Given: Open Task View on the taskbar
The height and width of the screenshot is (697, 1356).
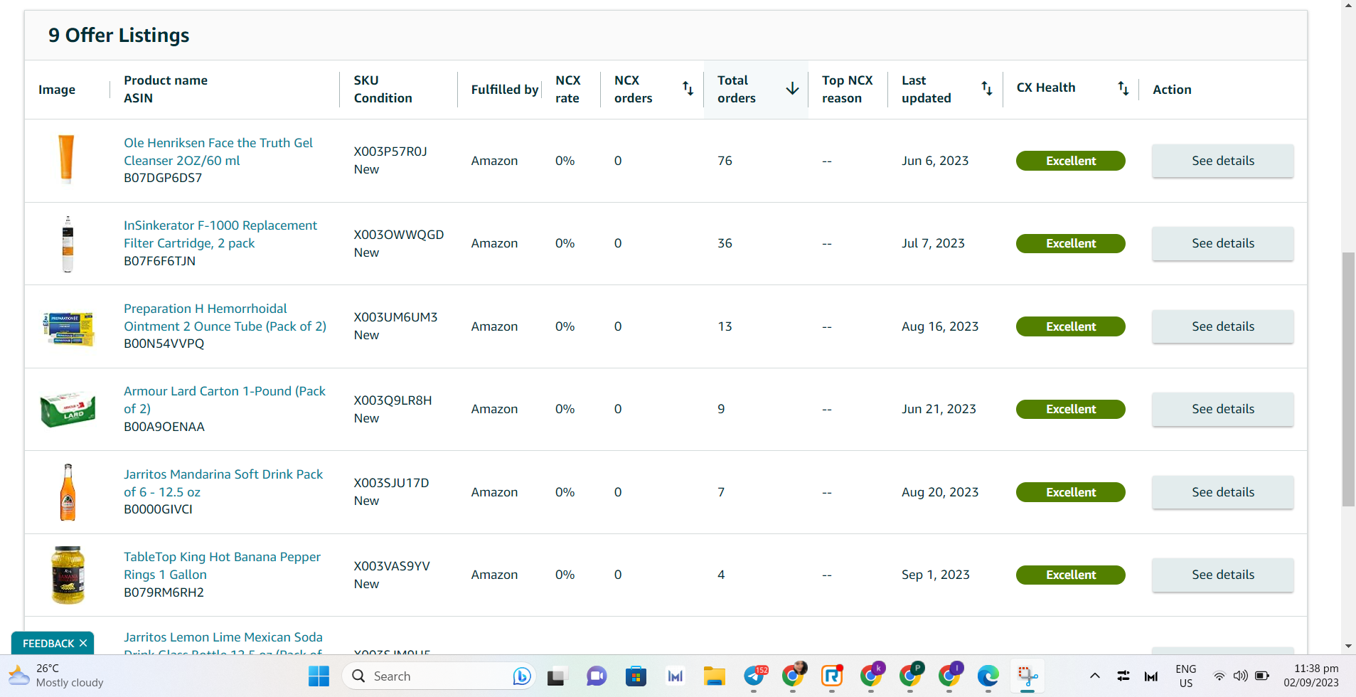Looking at the screenshot, I should point(557,676).
